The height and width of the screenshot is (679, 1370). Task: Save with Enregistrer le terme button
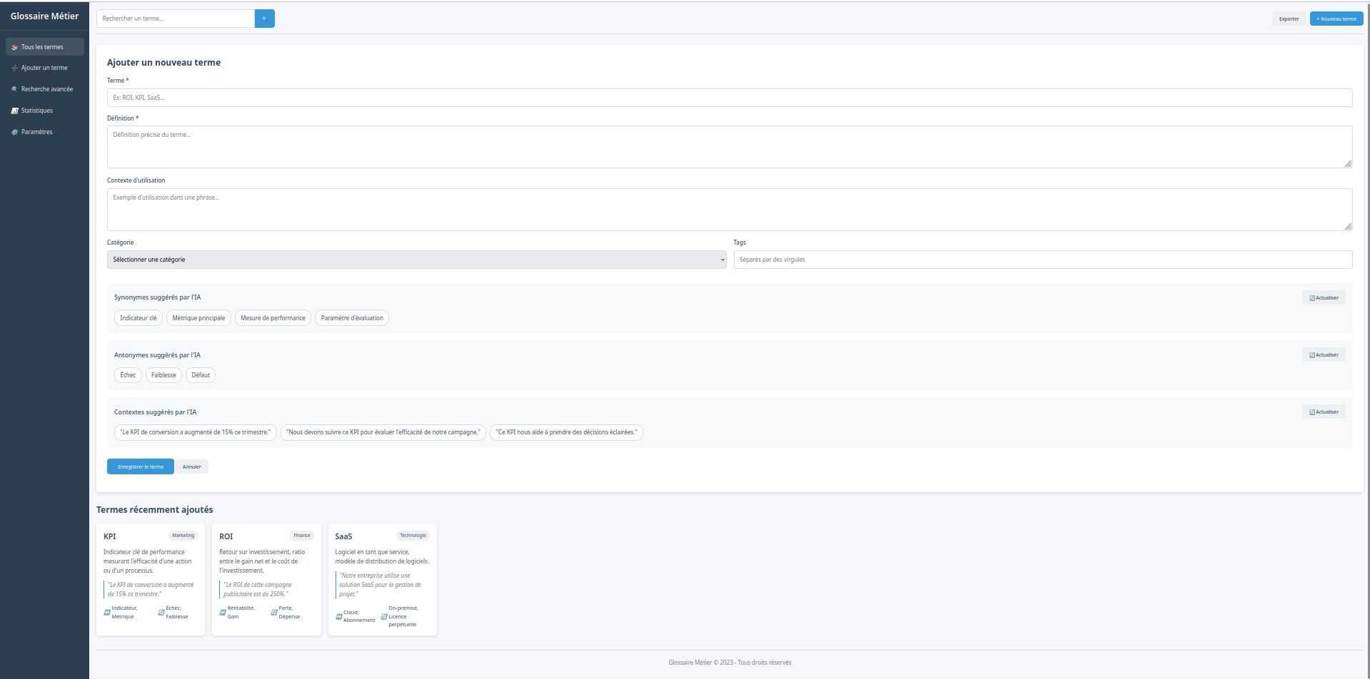click(140, 466)
